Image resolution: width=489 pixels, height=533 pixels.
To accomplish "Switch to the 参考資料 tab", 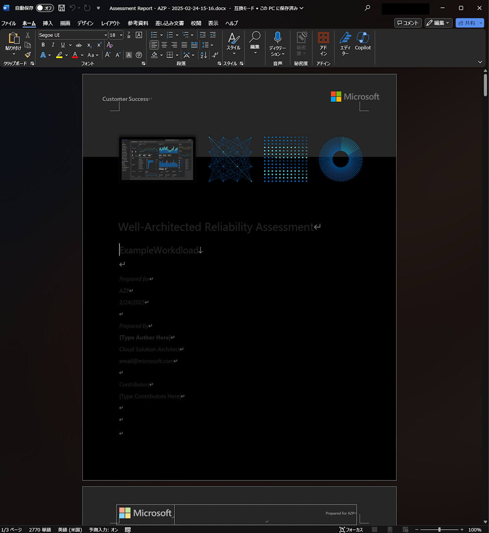I will pos(138,23).
